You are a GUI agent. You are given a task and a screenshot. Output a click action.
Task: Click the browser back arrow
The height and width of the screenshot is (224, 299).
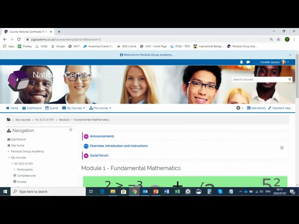(5, 39)
